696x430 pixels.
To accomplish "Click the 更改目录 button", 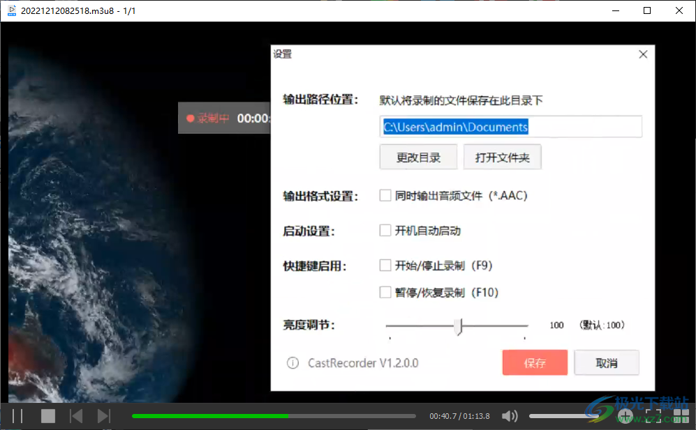I will 418,157.
